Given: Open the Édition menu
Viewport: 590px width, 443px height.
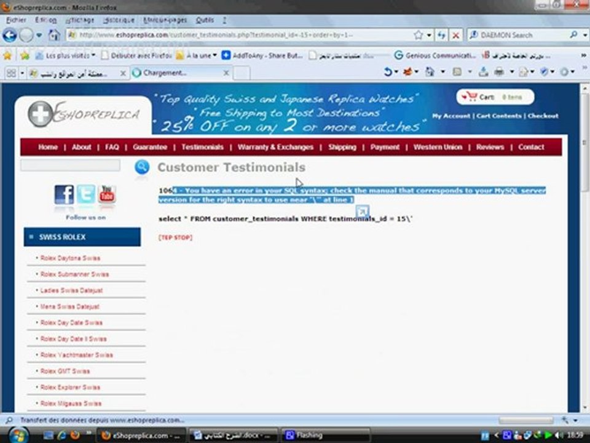Looking at the screenshot, I should [x=45, y=20].
